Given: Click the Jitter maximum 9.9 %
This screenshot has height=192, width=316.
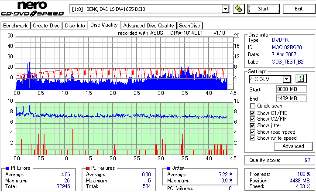Looking at the screenshot, I should 227,181.
